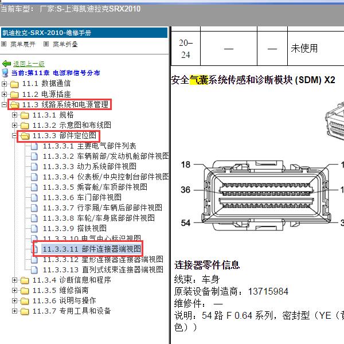Open 11.3.3.12 星形连接器连接器端视图
This screenshot has width=344, height=344.
(103, 260)
